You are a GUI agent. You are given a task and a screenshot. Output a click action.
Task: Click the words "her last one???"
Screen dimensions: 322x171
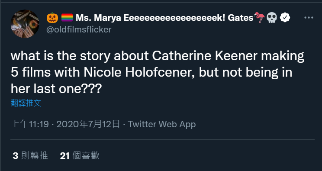[56, 89]
